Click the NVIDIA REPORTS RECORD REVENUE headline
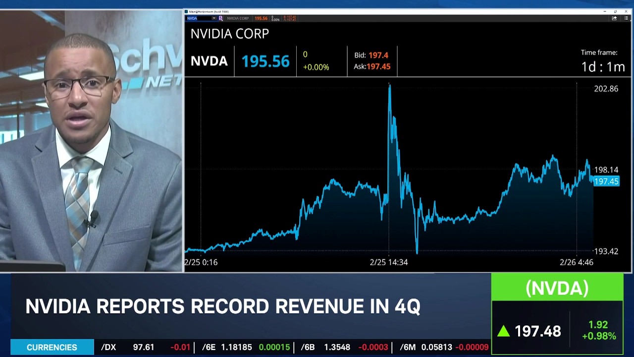This screenshot has width=634, height=357. (x=223, y=306)
